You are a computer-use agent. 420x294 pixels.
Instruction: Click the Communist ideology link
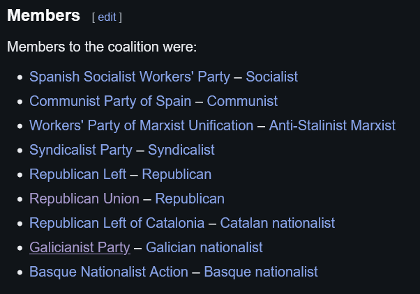[x=242, y=101]
